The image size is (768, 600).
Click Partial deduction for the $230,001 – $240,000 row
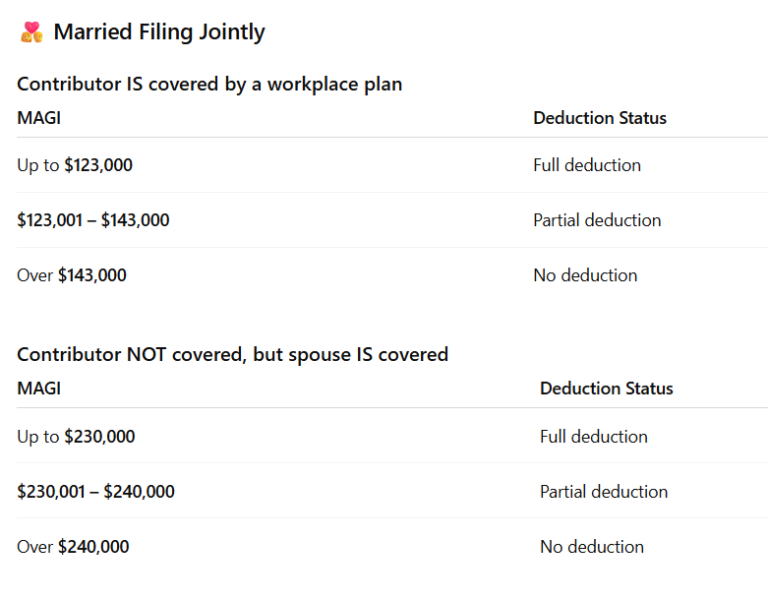604,492
